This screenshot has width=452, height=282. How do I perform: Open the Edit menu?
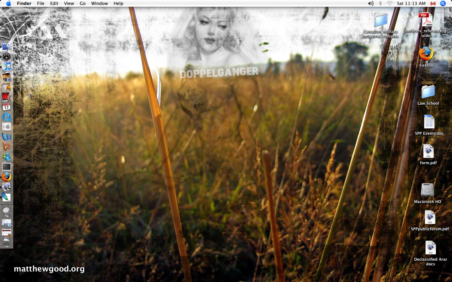coord(54,3)
